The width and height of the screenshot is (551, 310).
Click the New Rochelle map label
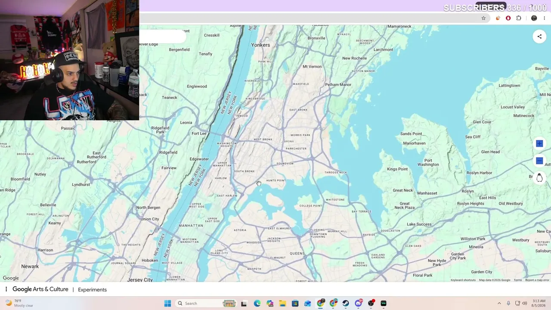click(x=355, y=58)
